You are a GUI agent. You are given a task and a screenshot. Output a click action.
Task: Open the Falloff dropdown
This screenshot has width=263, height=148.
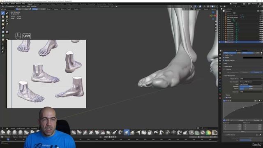(x=69, y=9)
